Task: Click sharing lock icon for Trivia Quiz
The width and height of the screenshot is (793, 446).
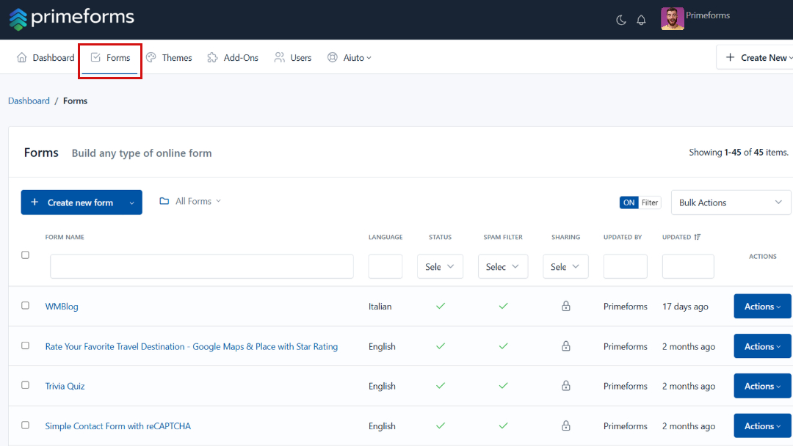Action: click(x=566, y=386)
